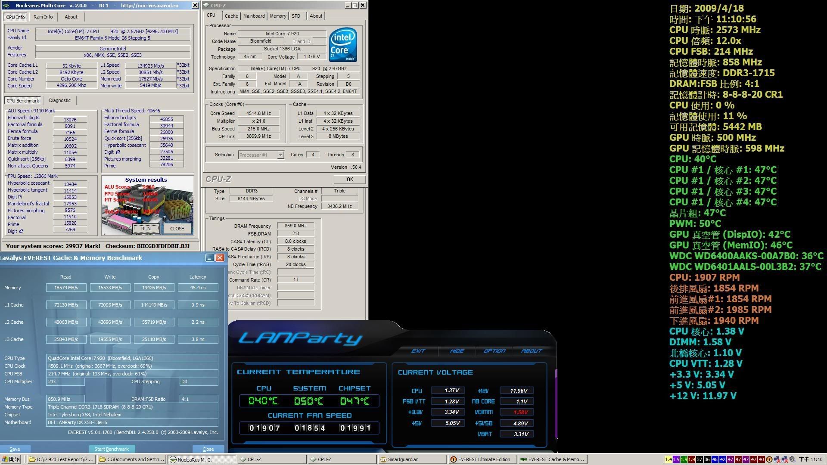This screenshot has height=465, width=827.
Task: Click EXIT in the LANParty panel
Action: click(418, 351)
